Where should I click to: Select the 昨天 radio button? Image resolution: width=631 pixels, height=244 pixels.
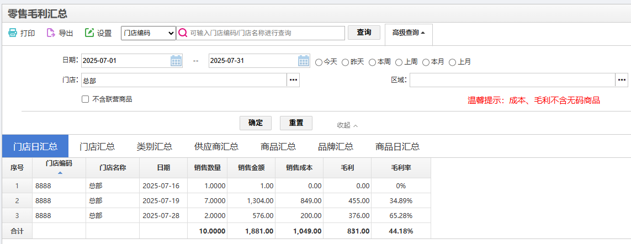(x=345, y=62)
